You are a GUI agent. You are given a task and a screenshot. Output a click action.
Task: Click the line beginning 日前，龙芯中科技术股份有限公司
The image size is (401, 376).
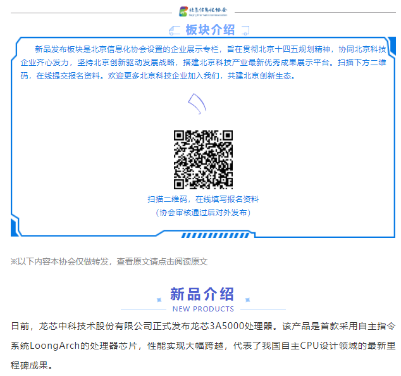tap(203, 326)
